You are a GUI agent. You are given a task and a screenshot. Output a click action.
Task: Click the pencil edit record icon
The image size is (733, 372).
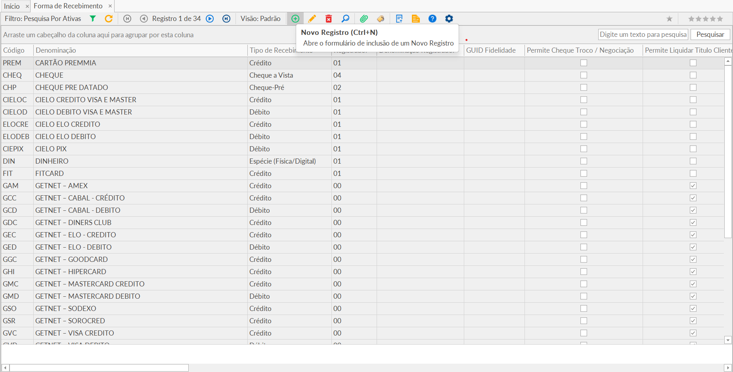click(x=312, y=19)
